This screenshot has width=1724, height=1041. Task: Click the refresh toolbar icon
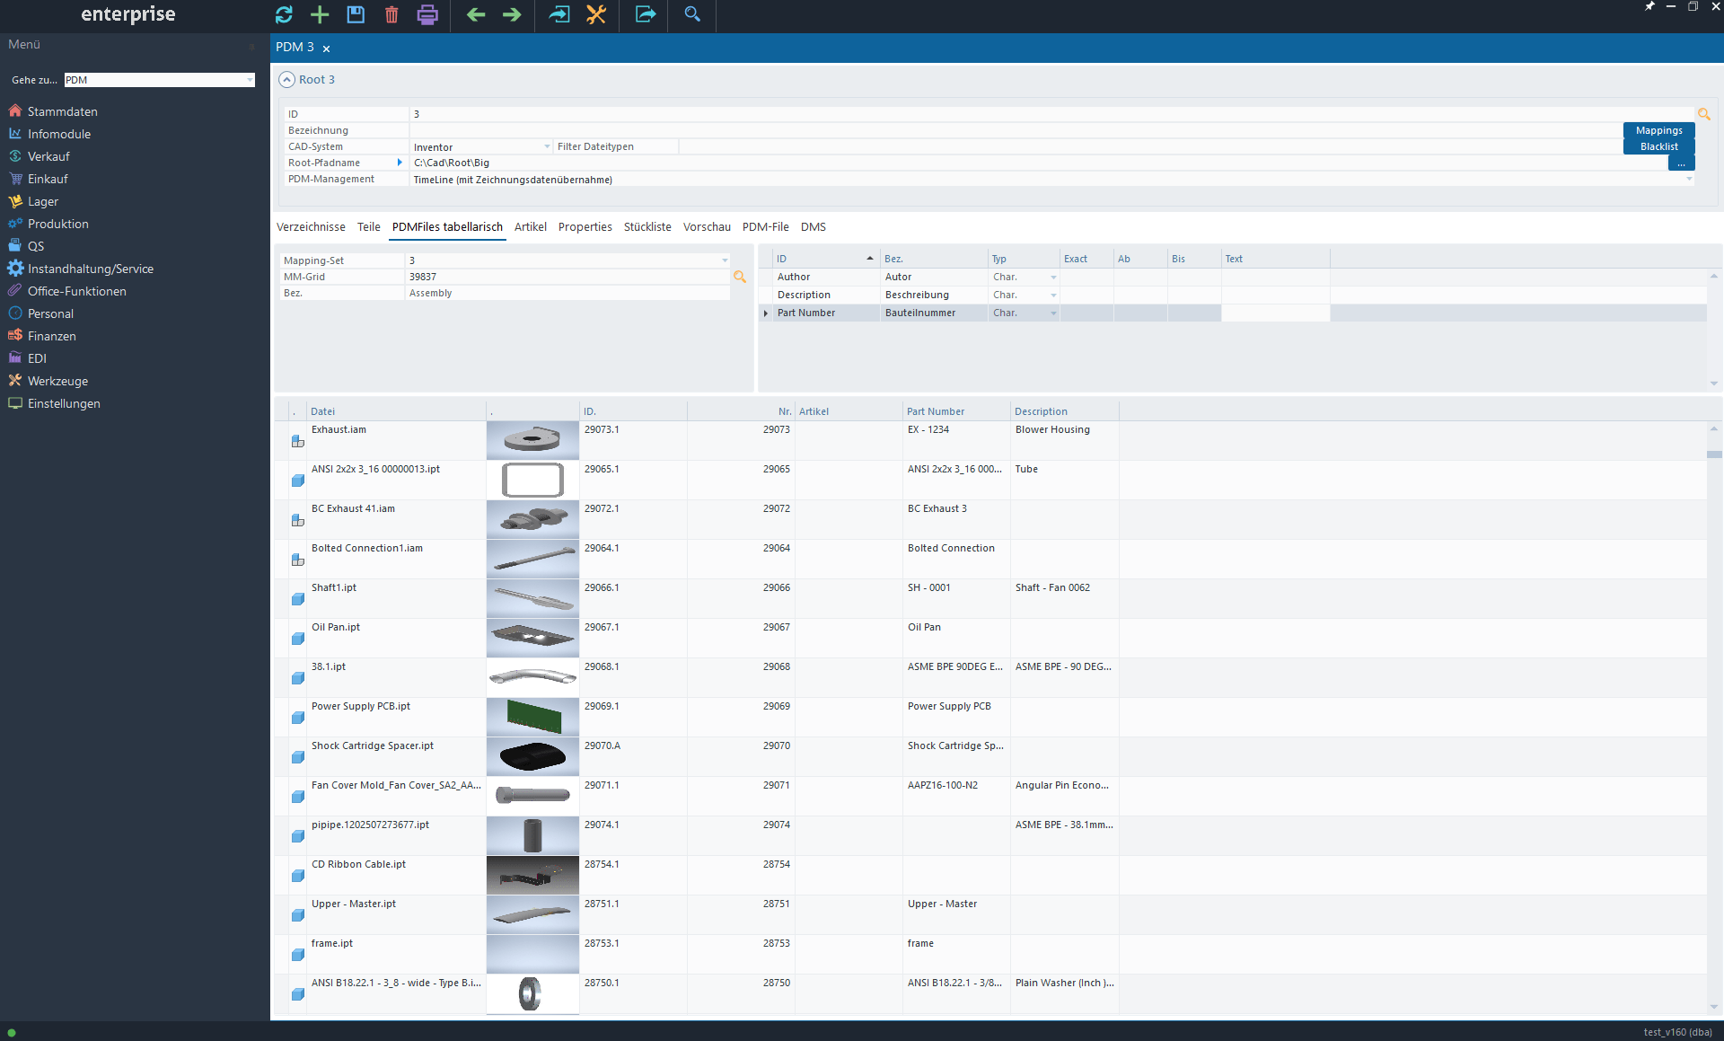tap(284, 14)
